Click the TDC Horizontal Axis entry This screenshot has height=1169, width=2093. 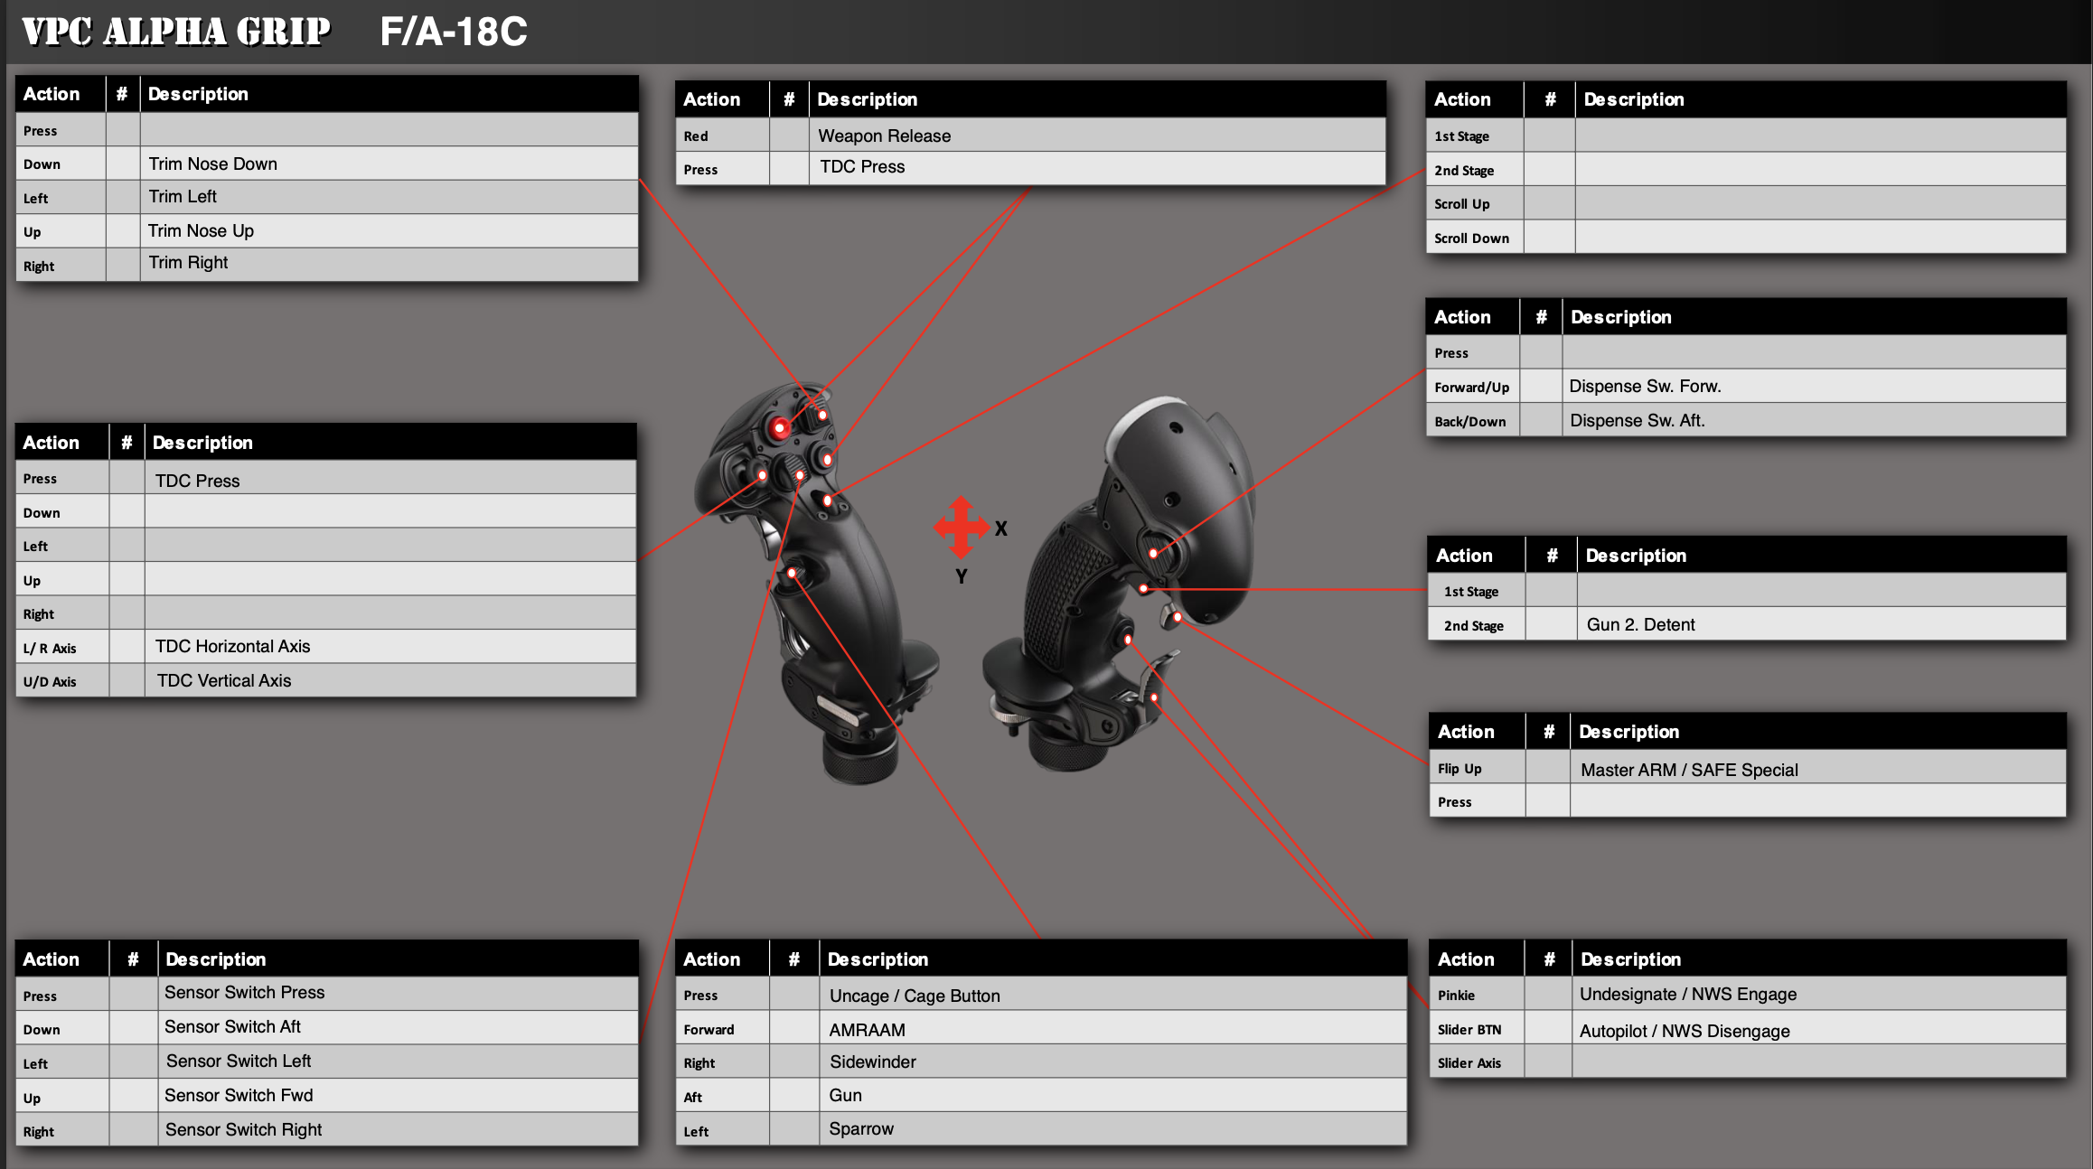click(233, 646)
